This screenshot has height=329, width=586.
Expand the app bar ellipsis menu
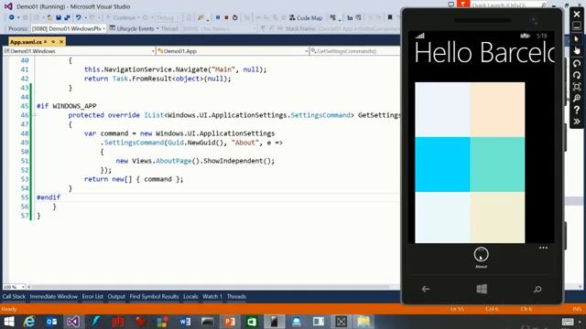click(x=543, y=248)
